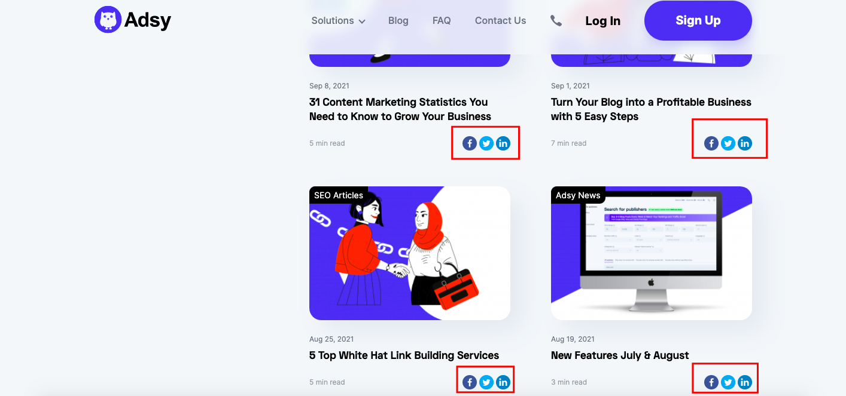This screenshot has width=846, height=396.
Task: Open the New Features July & August title
Action: tap(620, 355)
